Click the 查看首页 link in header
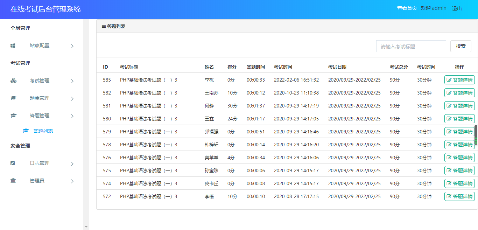The image size is (478, 230). [x=407, y=8]
